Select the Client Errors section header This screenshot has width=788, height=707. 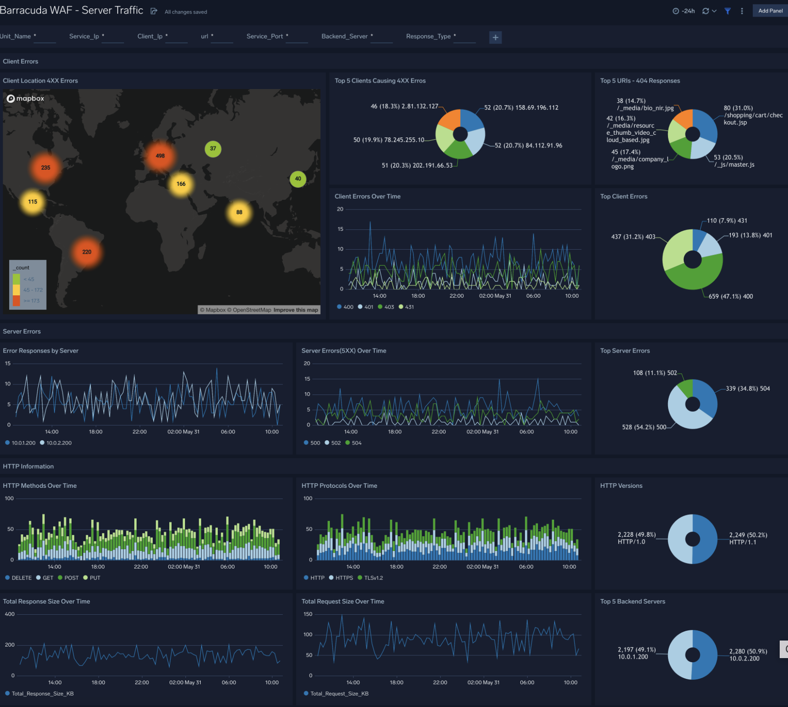pyautogui.click(x=20, y=61)
